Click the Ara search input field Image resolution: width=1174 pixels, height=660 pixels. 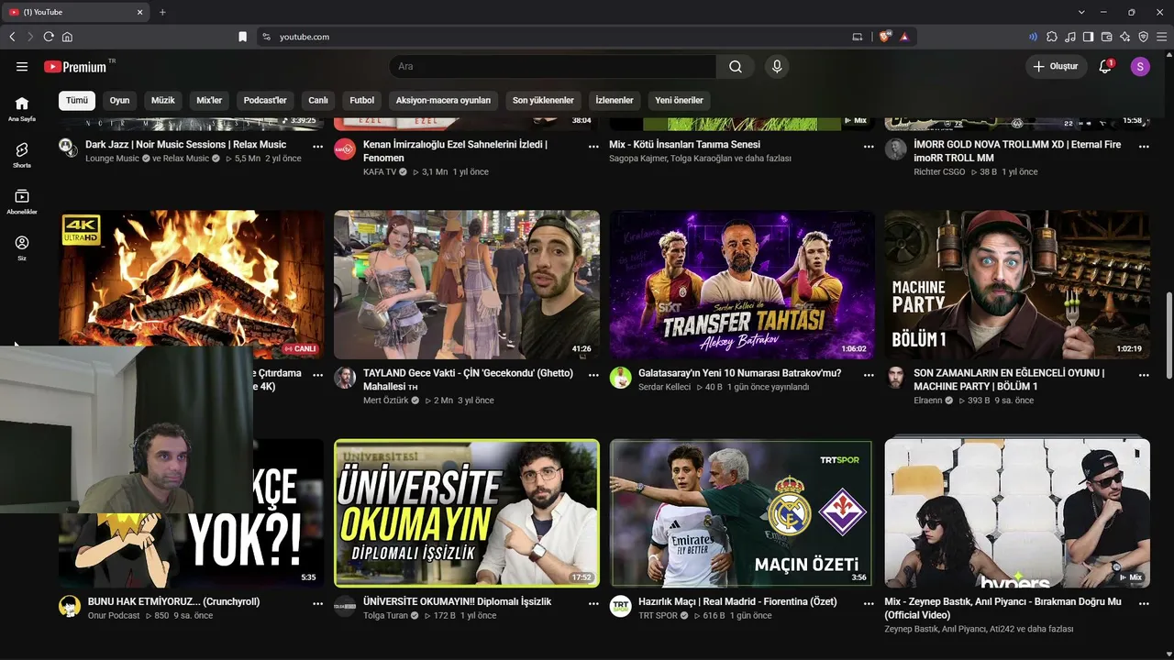point(553,67)
